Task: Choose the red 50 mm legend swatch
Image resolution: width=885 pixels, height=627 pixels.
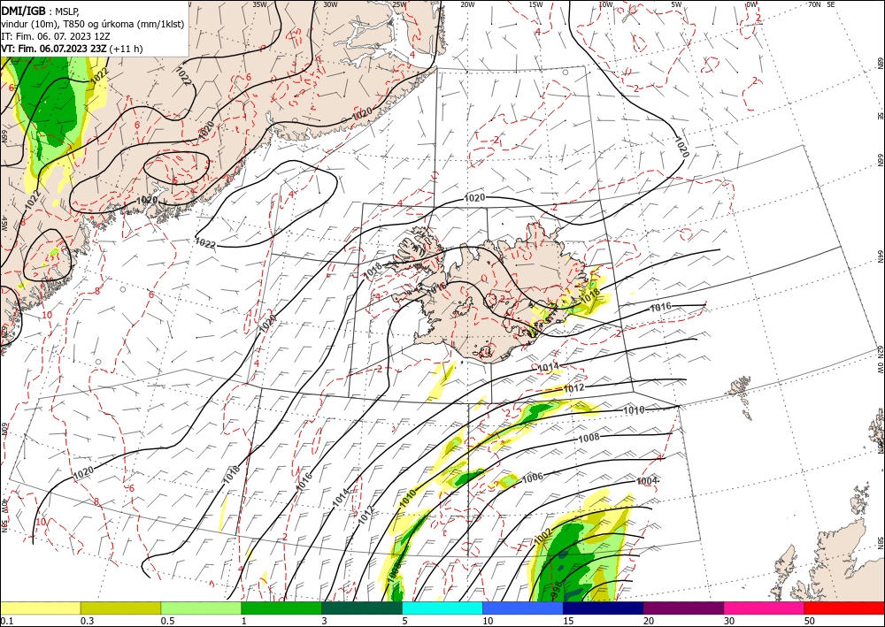Action: pos(844,608)
